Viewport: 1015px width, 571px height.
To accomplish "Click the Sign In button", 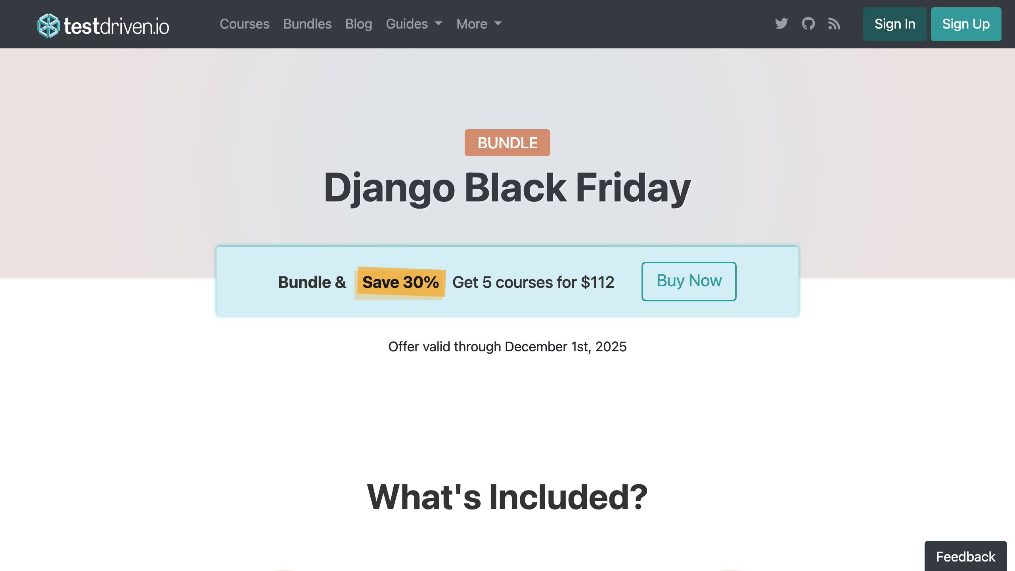I will (894, 24).
